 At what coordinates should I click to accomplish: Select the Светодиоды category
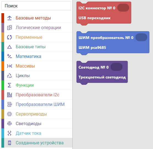pos(37,124)
